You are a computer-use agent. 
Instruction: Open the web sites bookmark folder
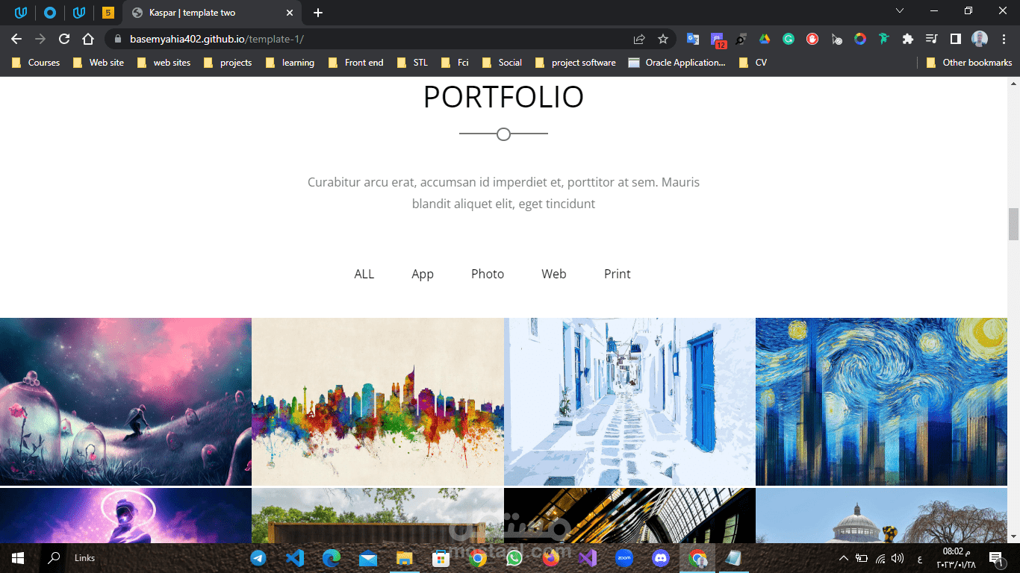tap(164, 63)
